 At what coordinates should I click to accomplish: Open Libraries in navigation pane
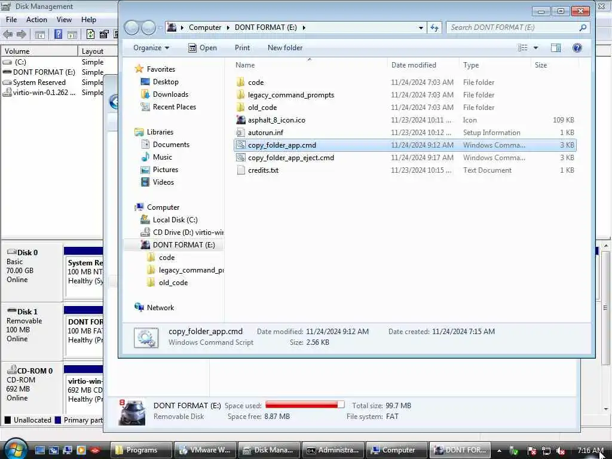160,132
